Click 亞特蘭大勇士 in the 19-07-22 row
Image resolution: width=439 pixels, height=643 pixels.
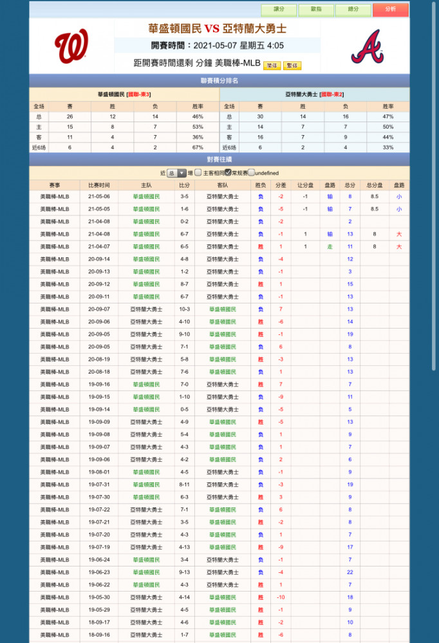[146, 510]
